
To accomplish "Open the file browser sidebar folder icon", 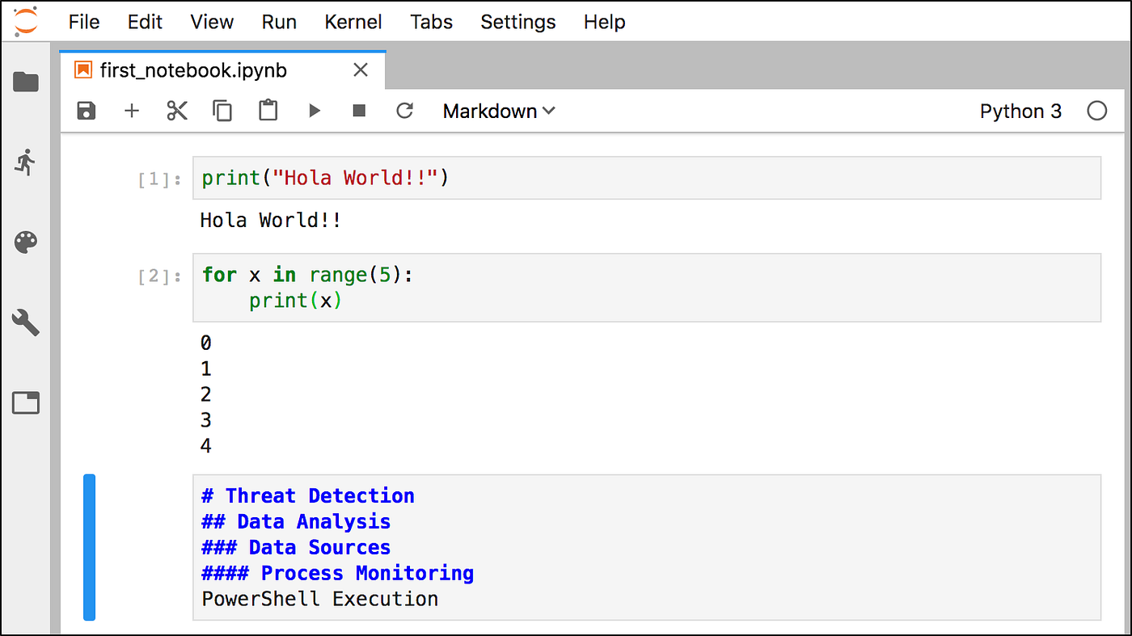I will (26, 82).
